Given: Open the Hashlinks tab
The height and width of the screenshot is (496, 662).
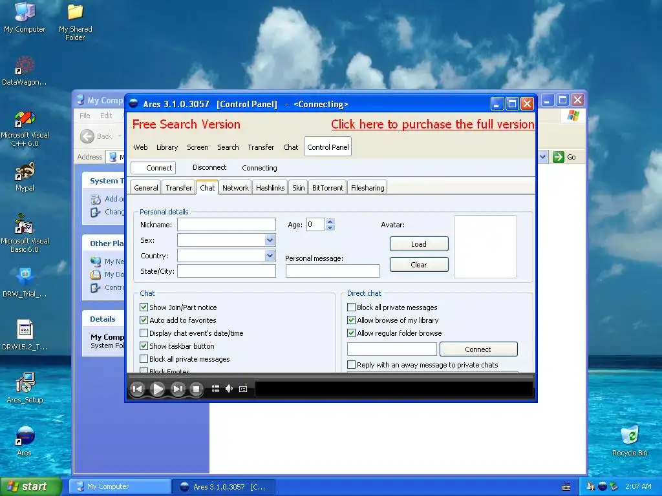Looking at the screenshot, I should 270,188.
